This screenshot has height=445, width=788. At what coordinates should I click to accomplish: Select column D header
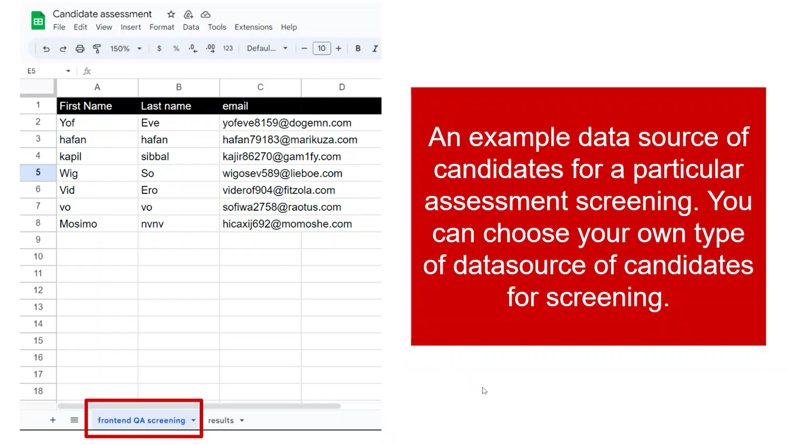pyautogui.click(x=341, y=87)
